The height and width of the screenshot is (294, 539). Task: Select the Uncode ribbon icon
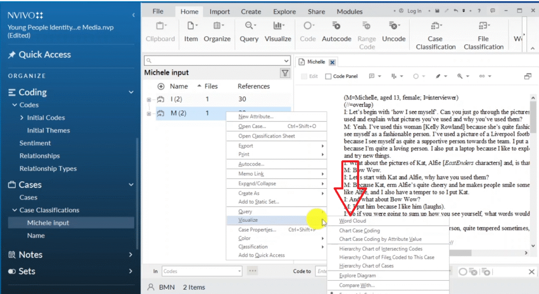(393, 32)
